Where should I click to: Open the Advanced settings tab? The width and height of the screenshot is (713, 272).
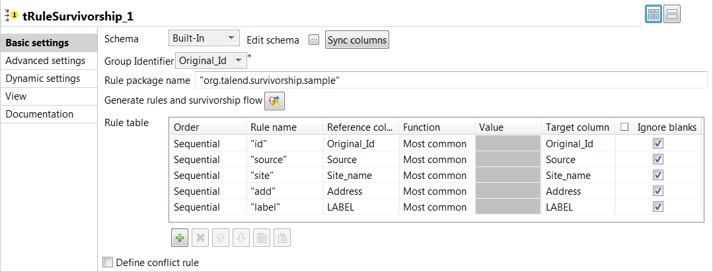(x=46, y=61)
